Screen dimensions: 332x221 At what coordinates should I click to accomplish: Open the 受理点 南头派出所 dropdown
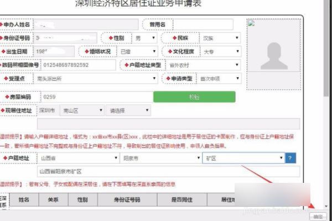[x=96, y=78]
